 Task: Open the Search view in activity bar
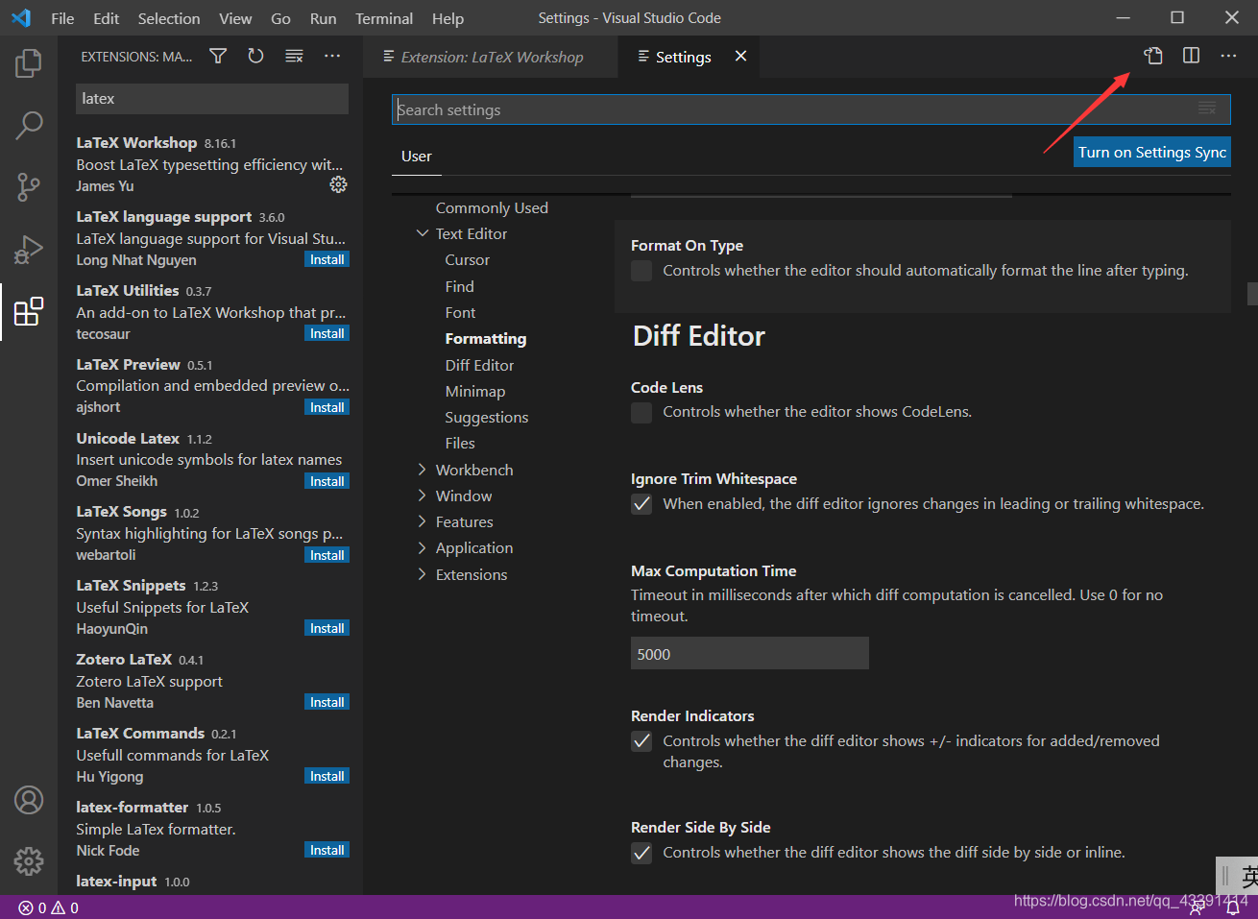(29, 125)
